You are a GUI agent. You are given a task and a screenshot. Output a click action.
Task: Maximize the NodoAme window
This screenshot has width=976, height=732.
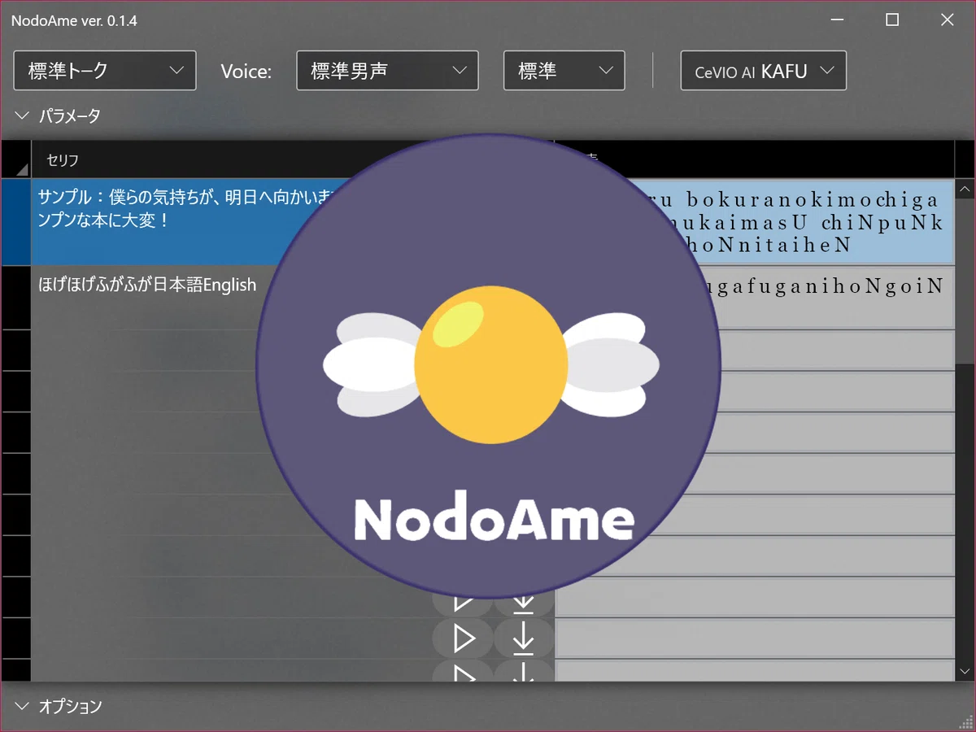pos(892,20)
